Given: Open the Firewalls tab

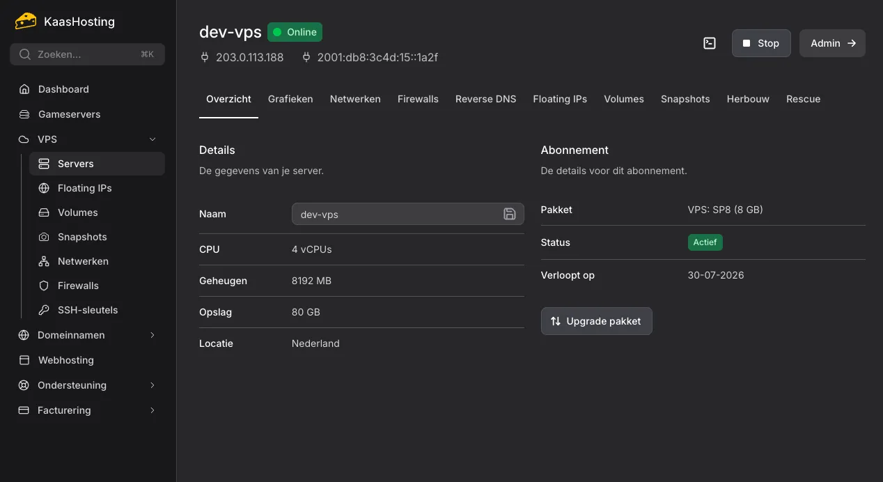Looking at the screenshot, I should tap(418, 99).
